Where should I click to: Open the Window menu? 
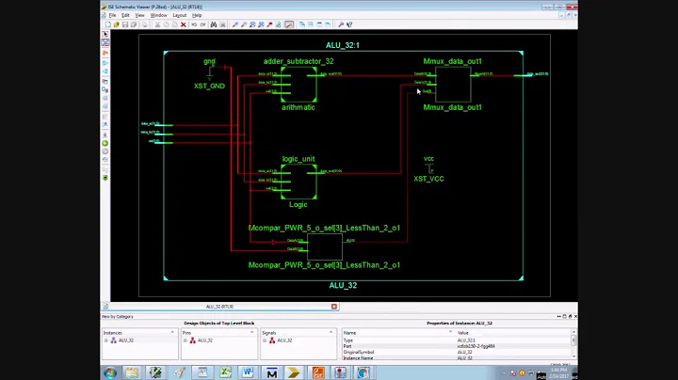click(x=159, y=15)
